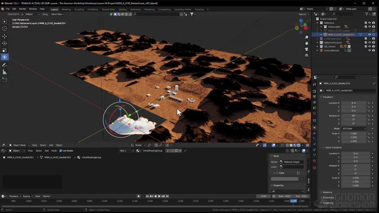Screen dimensions: 379x213
Task: Open the Object Mode dropdown
Action: pos(19,145)
